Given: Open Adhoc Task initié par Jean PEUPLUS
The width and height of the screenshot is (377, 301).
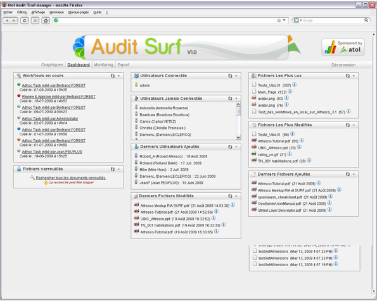Looking at the screenshot, I should point(52,152).
